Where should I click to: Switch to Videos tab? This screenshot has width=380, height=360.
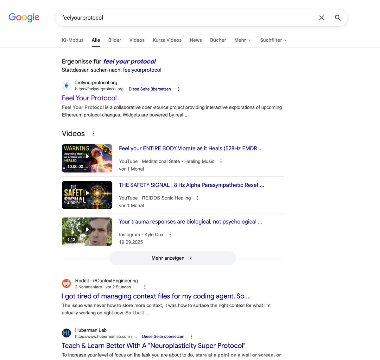tap(137, 40)
